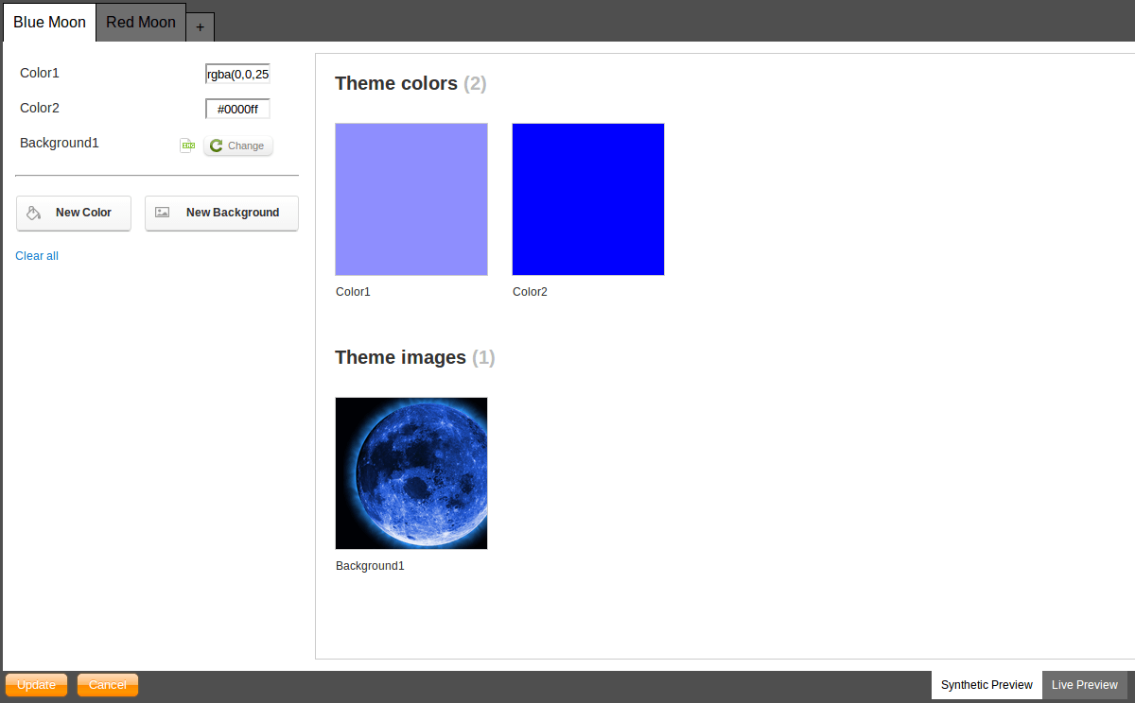The image size is (1135, 703).
Task: Click the New Background button
Action: (221, 213)
